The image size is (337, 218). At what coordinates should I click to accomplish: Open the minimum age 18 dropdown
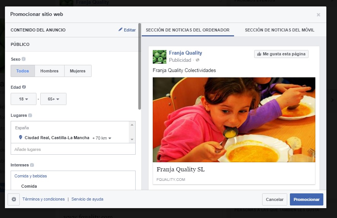click(x=24, y=99)
